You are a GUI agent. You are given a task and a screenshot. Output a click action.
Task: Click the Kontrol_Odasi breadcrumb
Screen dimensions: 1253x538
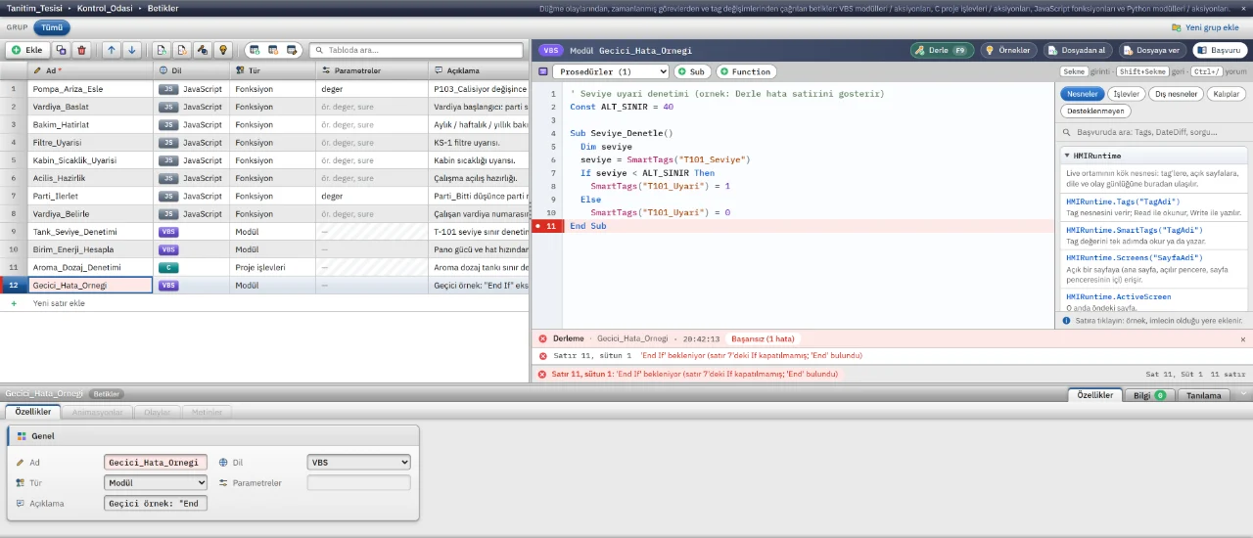(105, 8)
